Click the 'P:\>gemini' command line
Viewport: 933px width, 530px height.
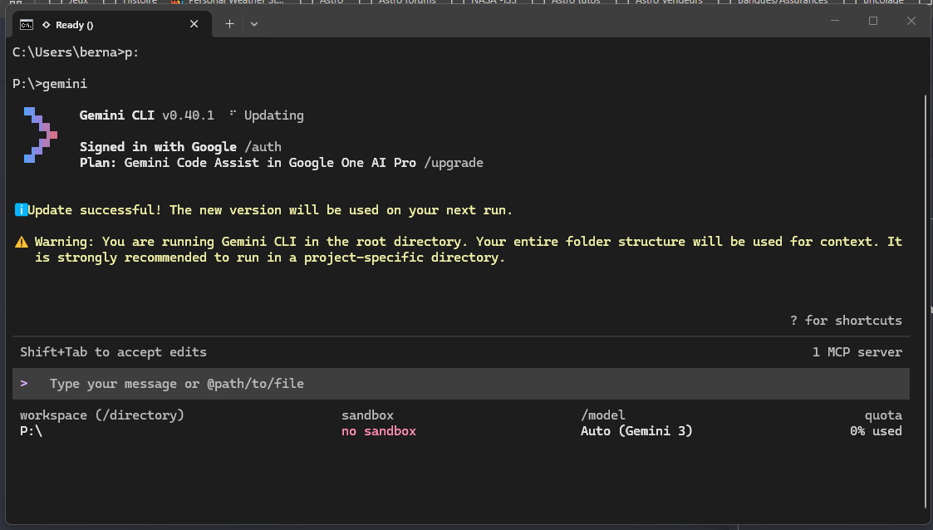click(49, 84)
